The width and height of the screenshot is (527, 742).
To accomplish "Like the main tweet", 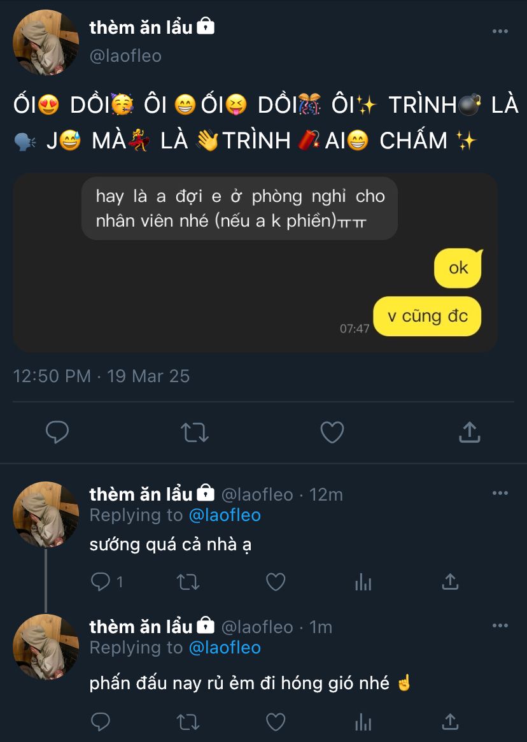I will [x=332, y=432].
